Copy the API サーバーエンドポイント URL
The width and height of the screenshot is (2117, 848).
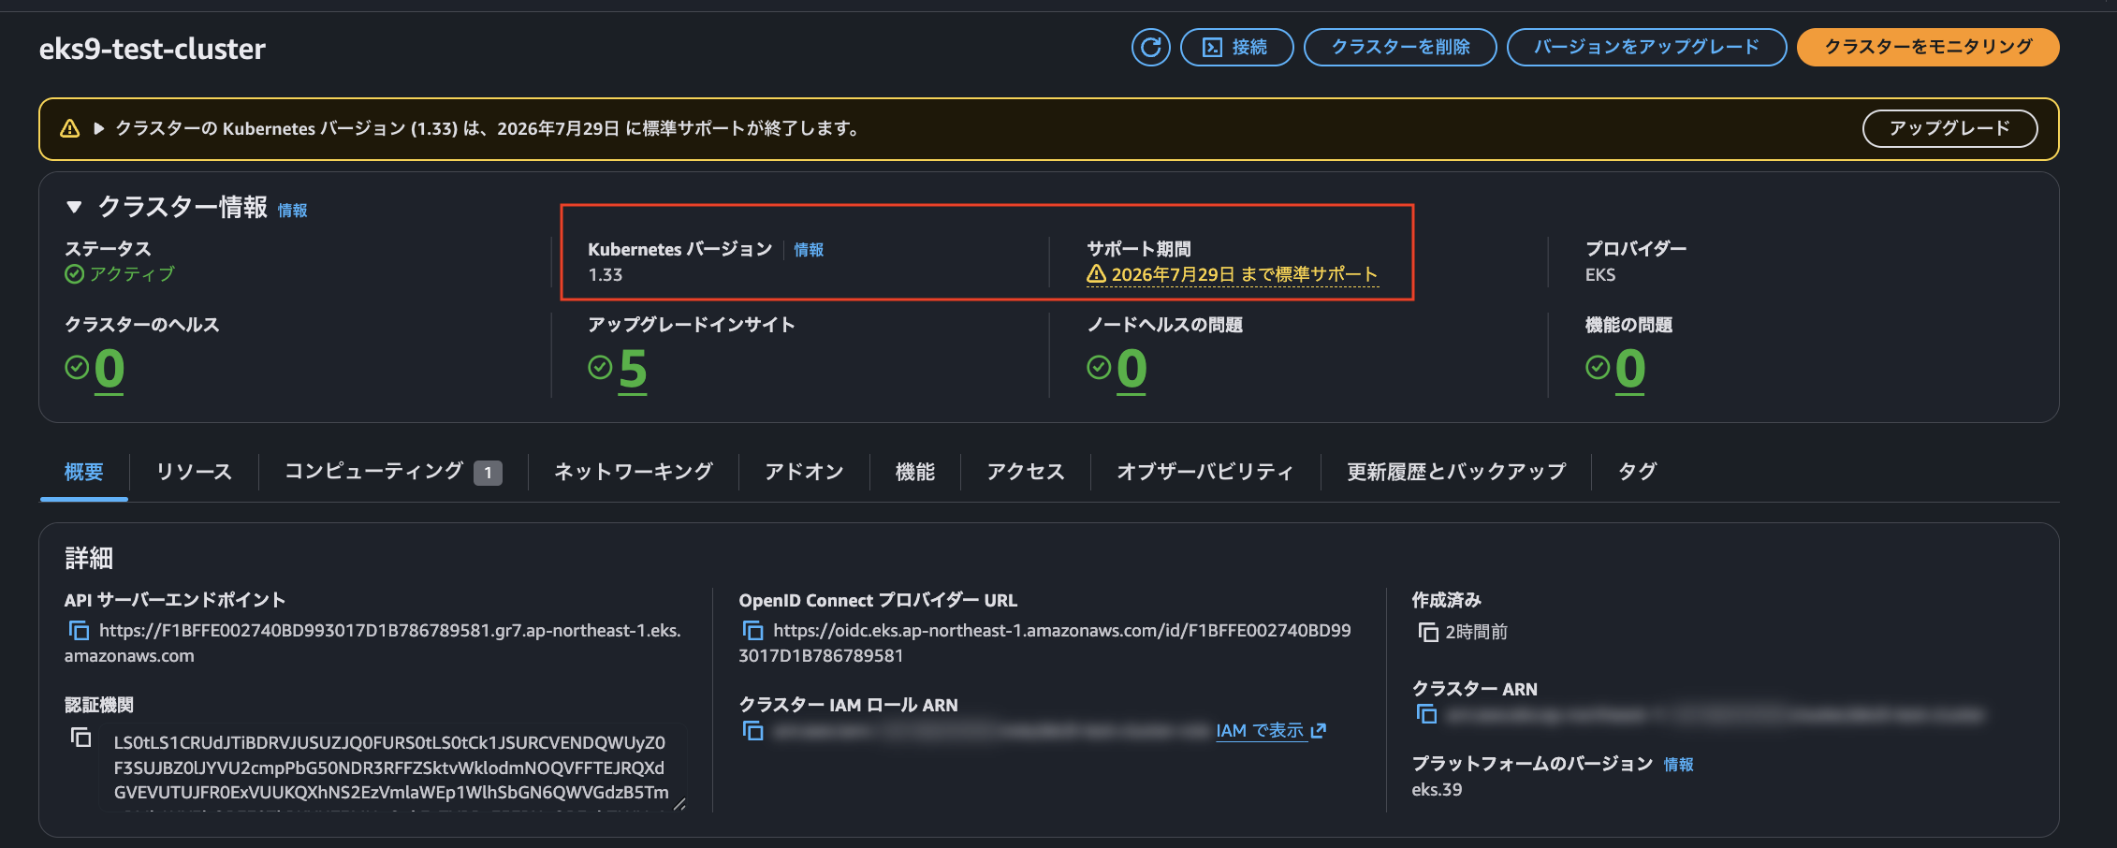(x=79, y=631)
